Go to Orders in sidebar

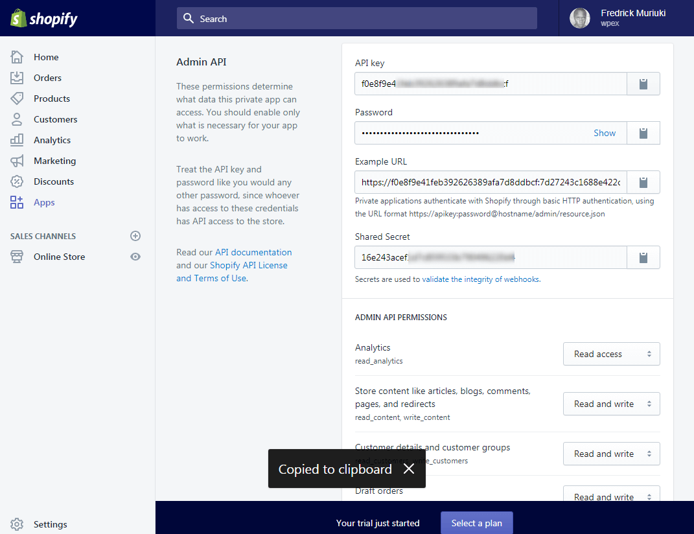point(47,78)
